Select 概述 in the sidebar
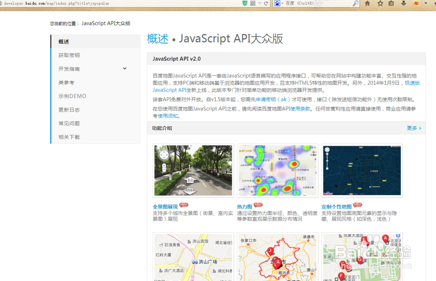Screen dimensions: 436x281 click(x=95, y=41)
